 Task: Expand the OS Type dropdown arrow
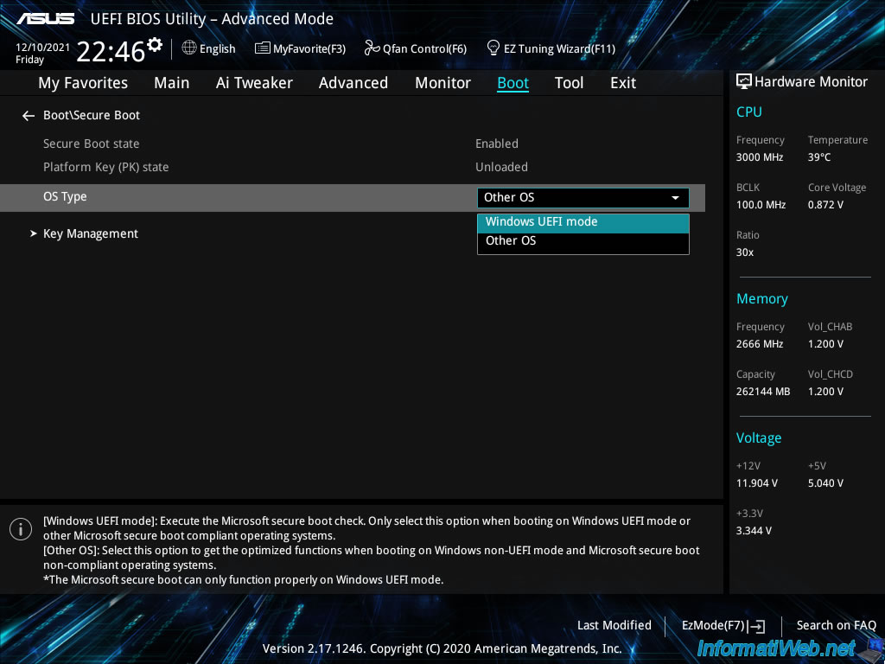(675, 198)
